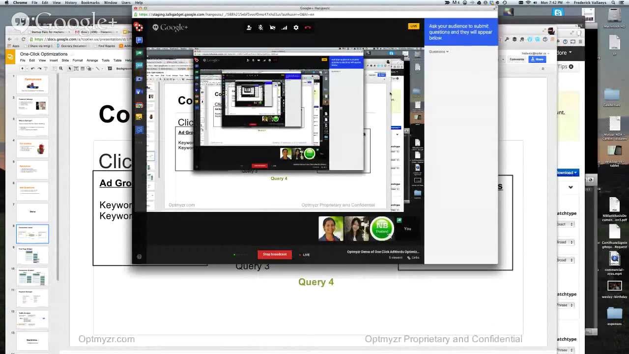Select the highlighted slide thumbnail in the filmstrip

click(32, 234)
